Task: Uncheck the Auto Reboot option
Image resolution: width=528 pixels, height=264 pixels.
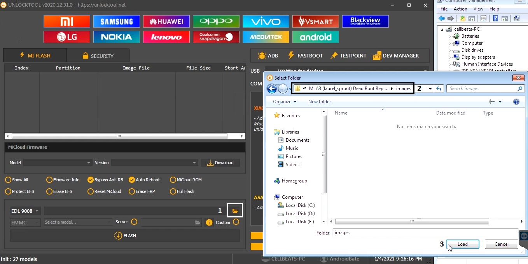Action: click(x=145, y=180)
